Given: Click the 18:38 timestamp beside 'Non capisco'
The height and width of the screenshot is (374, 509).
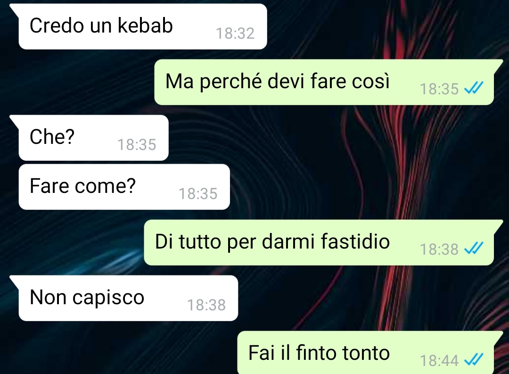Looking at the screenshot, I should [206, 305].
